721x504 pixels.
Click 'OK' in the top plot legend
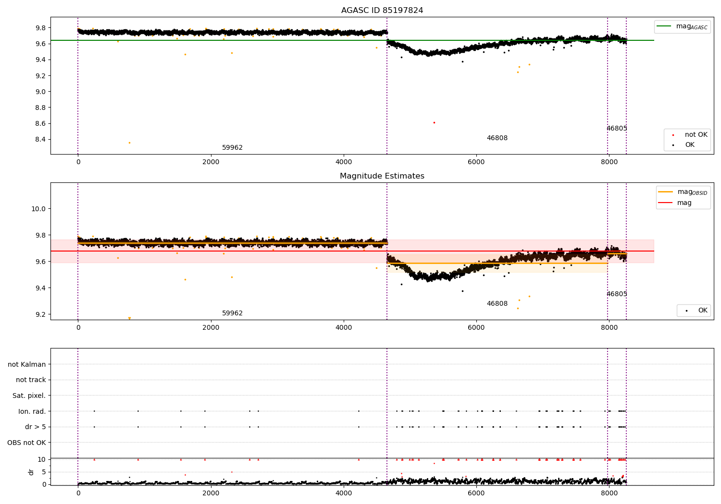tap(690, 145)
